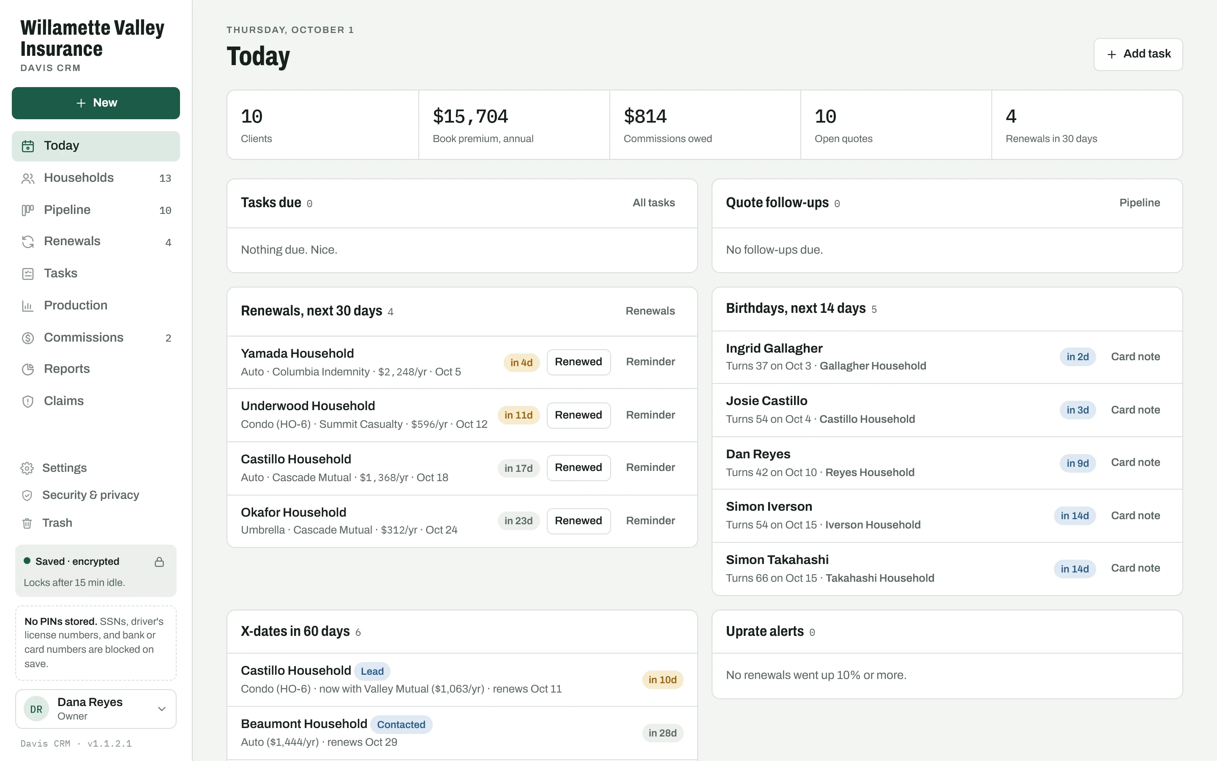Click the lock icon beside Saved encrypted

click(159, 562)
